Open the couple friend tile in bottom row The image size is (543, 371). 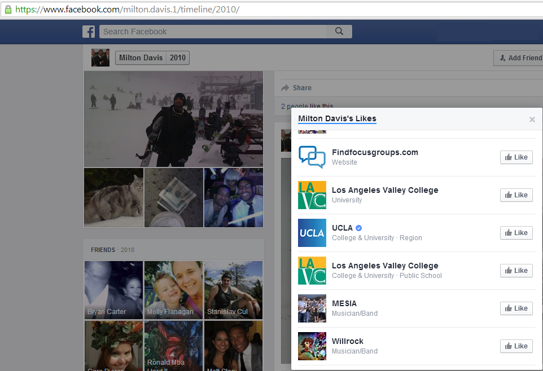234,346
